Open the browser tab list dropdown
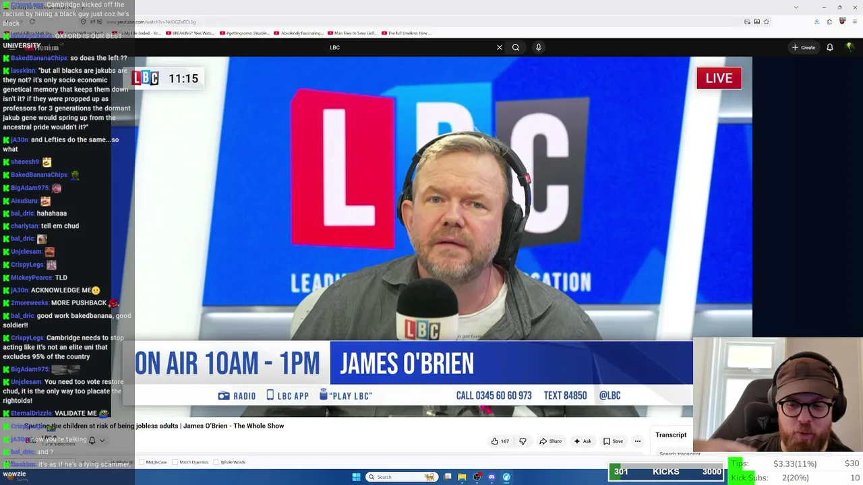 click(796, 7)
